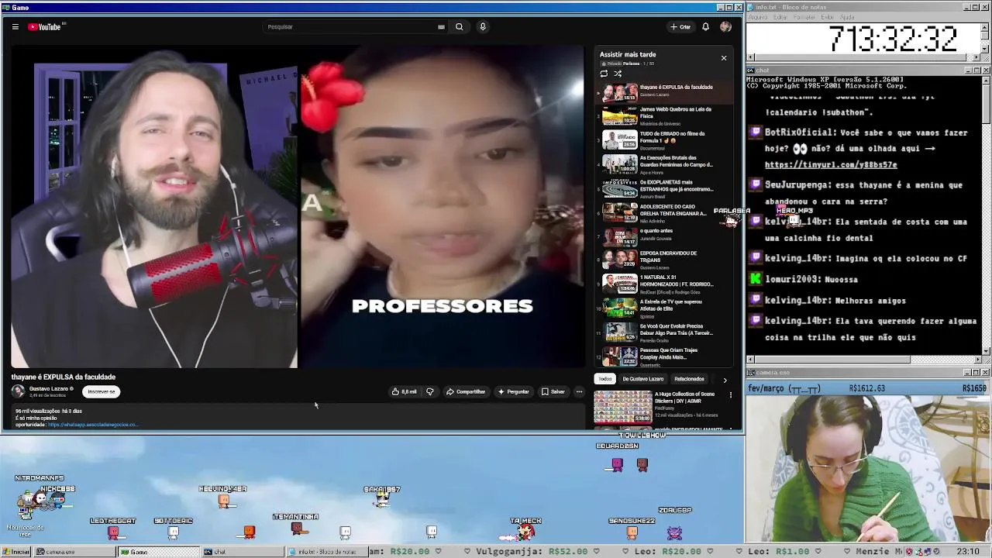
Task: Click the search magnifier button
Action: 459,26
